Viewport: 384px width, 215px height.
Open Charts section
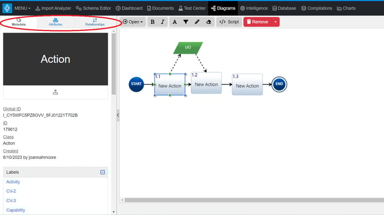coord(346,9)
